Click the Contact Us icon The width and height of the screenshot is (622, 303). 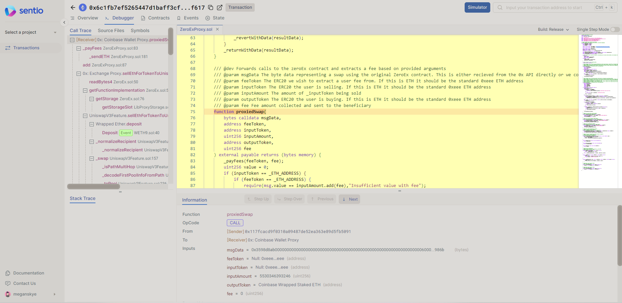point(7,283)
